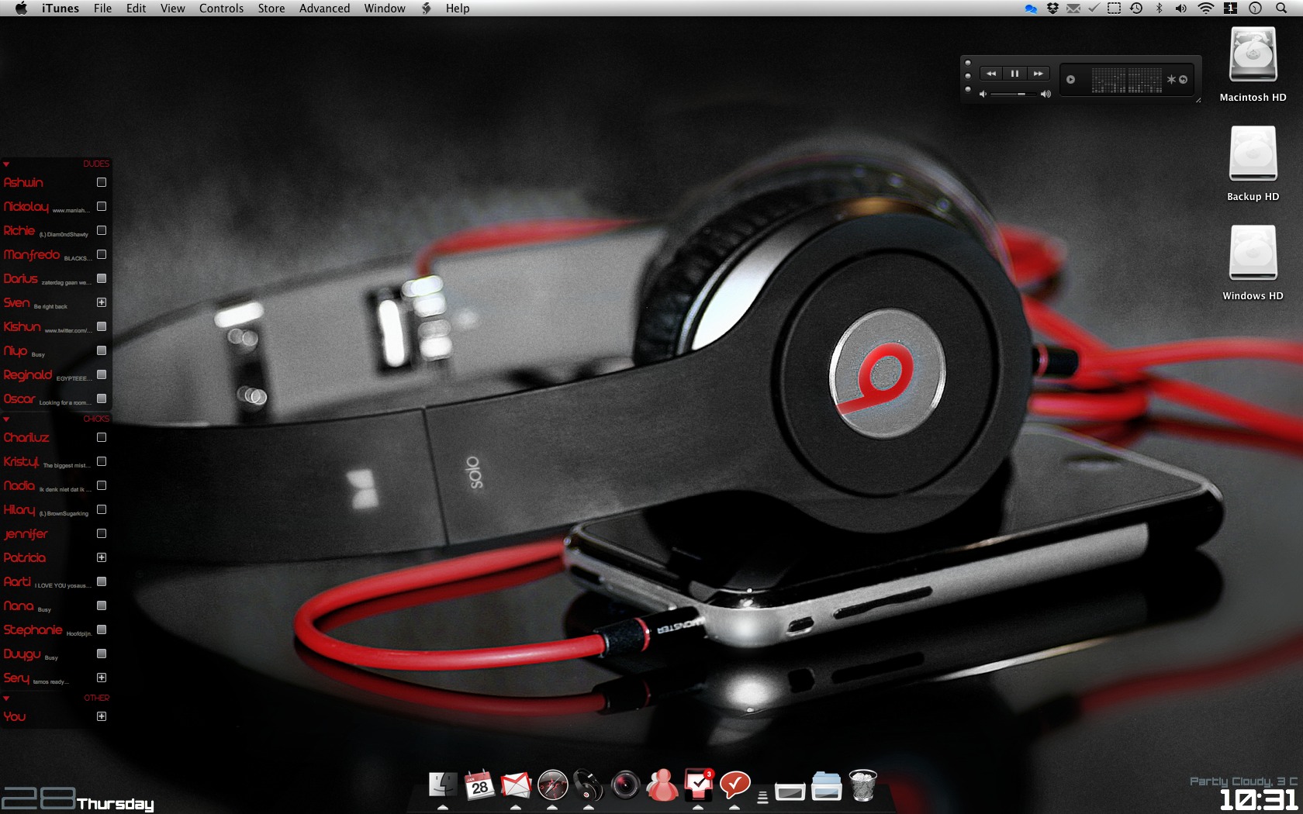Open the red envelope mail app in Dock
Screen dimensions: 1303x814
pyautogui.click(x=516, y=785)
